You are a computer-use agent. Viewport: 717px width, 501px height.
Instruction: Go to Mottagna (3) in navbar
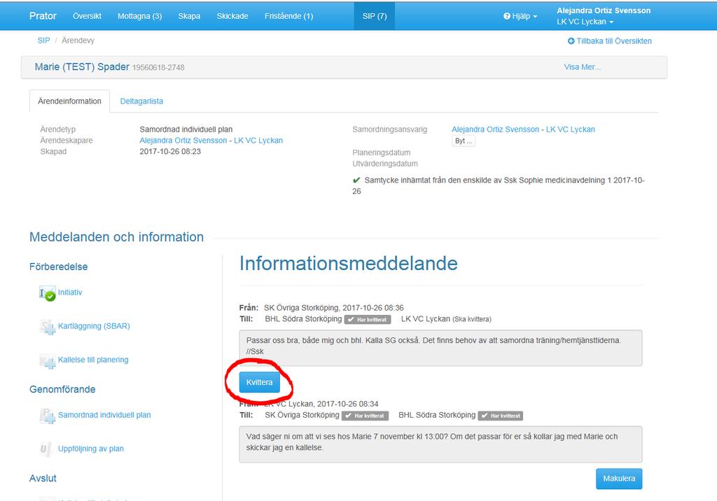coord(139,16)
